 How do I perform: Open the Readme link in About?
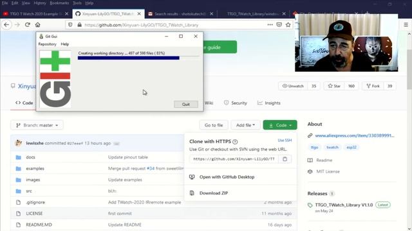324,160
